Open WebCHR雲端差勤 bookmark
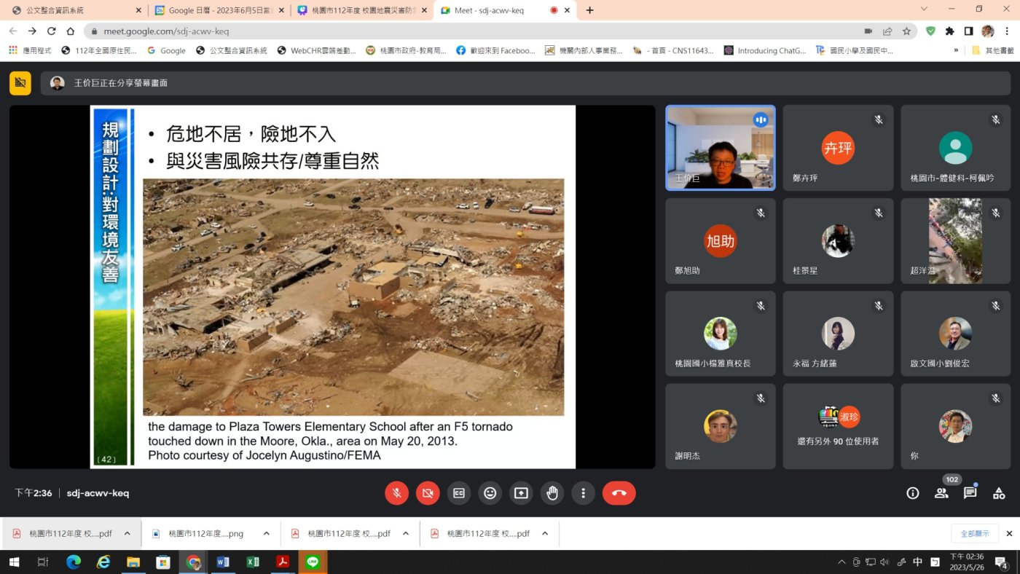Image resolution: width=1020 pixels, height=574 pixels. tap(317, 51)
